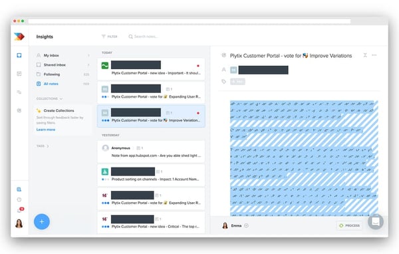Open the Anonymous note from app.hubspot.com

151,152
